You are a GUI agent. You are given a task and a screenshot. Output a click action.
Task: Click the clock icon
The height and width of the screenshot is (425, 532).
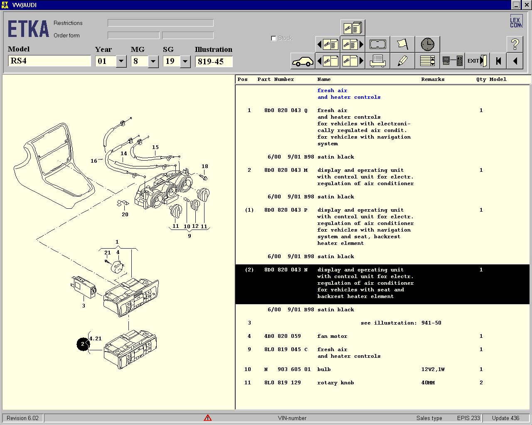pos(427,44)
